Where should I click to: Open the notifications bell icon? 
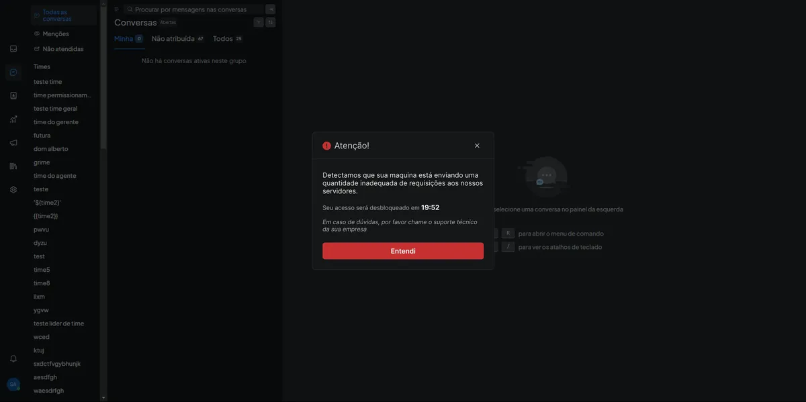point(13,358)
